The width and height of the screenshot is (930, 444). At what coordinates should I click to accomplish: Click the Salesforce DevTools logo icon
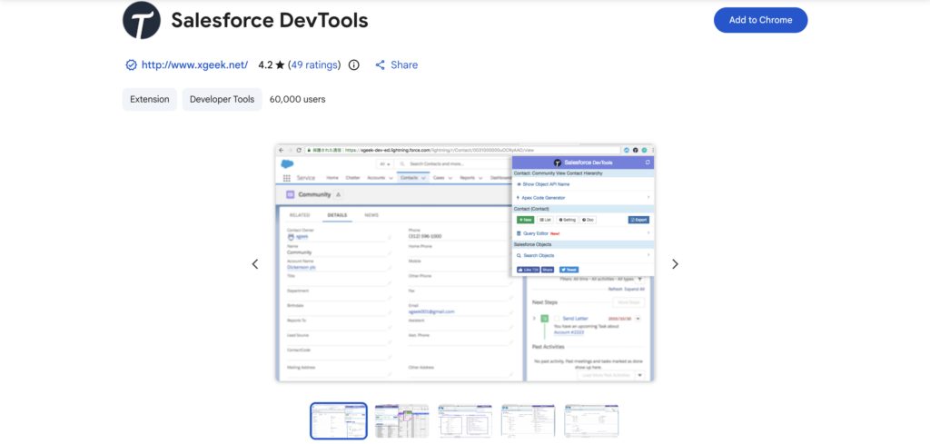coord(142,20)
